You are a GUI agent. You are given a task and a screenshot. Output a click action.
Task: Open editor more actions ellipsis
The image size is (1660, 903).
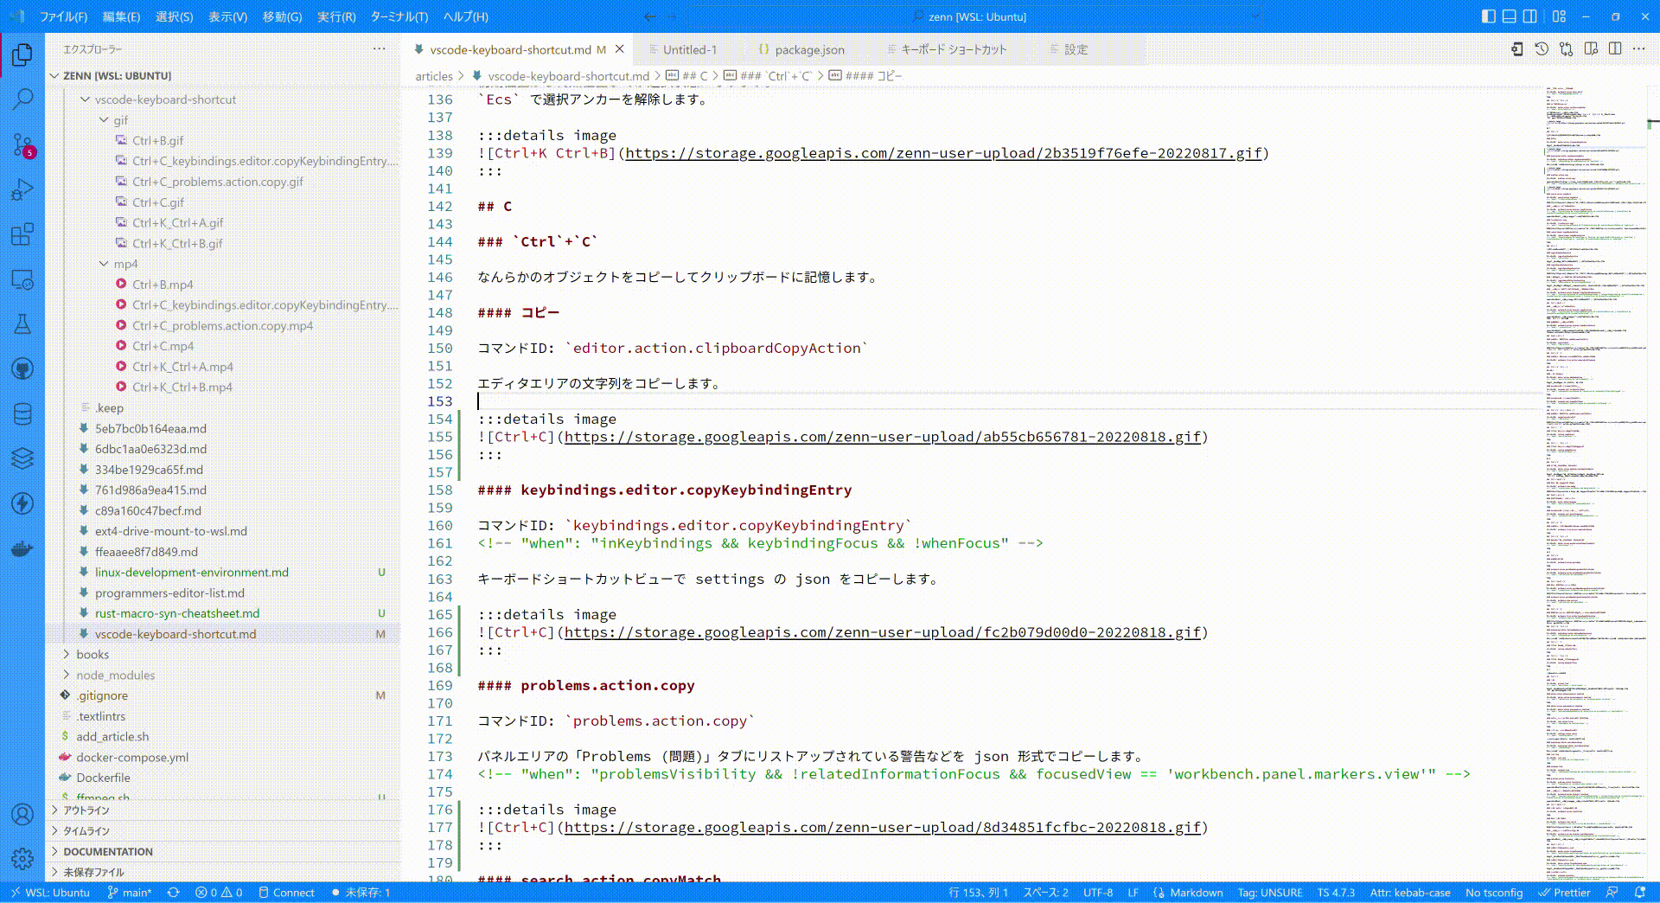pyautogui.click(x=1639, y=49)
